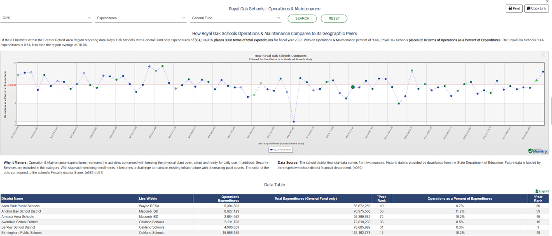Click the Total Expenditures x-axis title

click(x=281, y=143)
